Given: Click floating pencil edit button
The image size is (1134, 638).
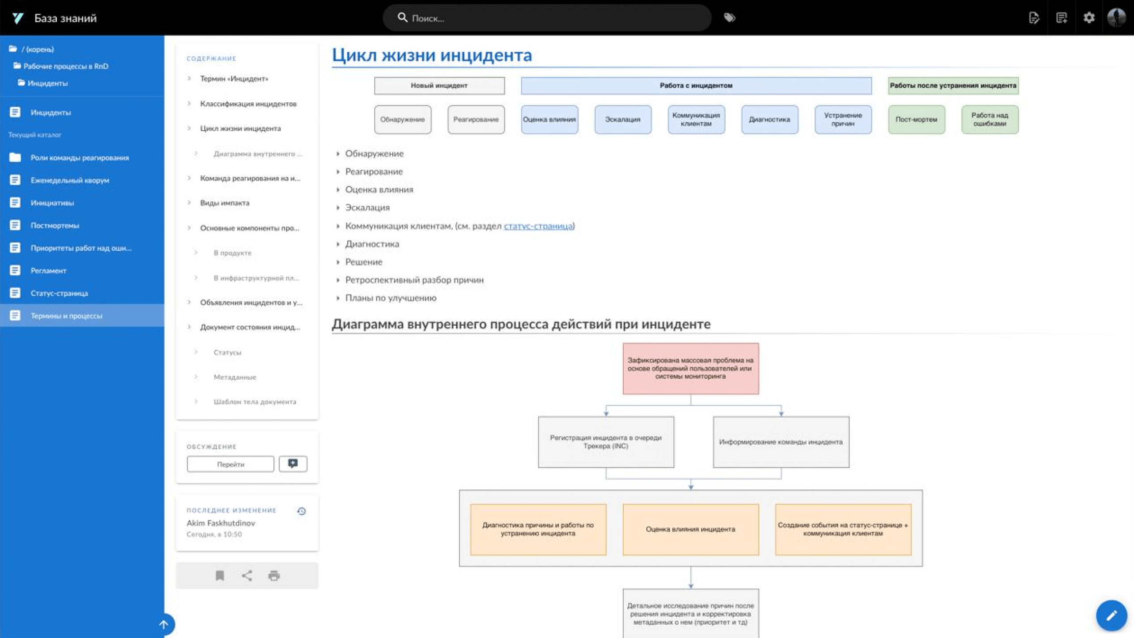Looking at the screenshot, I should pyautogui.click(x=1111, y=615).
